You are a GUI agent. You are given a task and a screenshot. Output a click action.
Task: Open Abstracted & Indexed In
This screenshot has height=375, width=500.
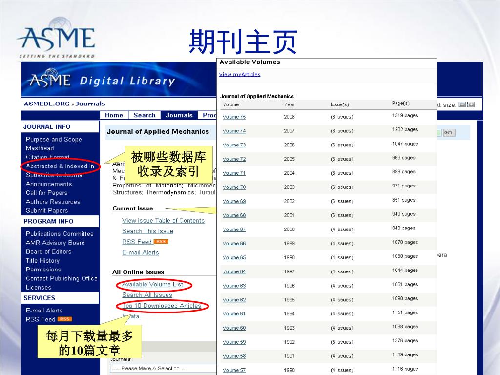(x=60, y=166)
